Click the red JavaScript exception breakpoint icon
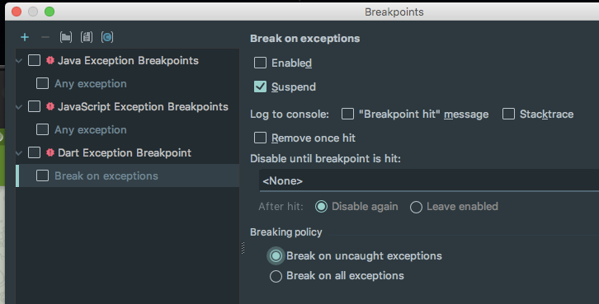The width and height of the screenshot is (599, 304). click(50, 106)
